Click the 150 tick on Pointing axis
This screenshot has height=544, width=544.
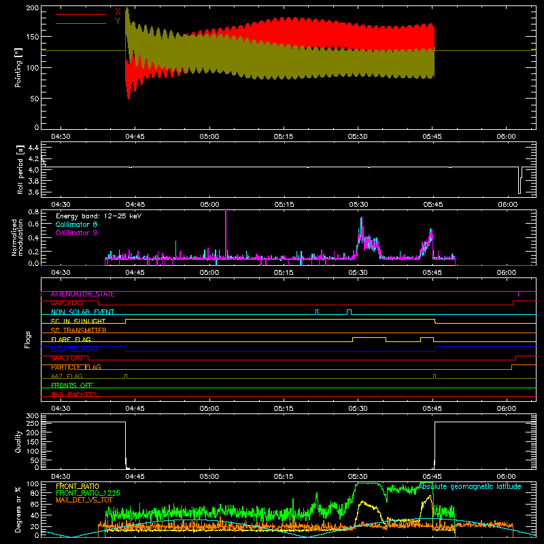tap(32, 37)
